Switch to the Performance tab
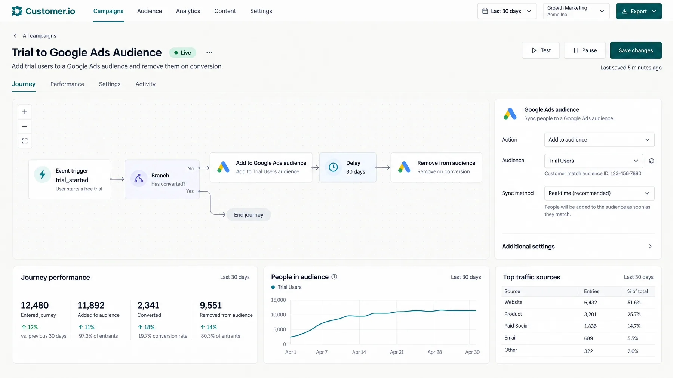Image resolution: width=673 pixels, height=378 pixels. (67, 84)
